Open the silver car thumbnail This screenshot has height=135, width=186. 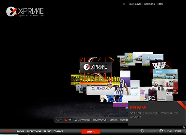tap(138, 58)
